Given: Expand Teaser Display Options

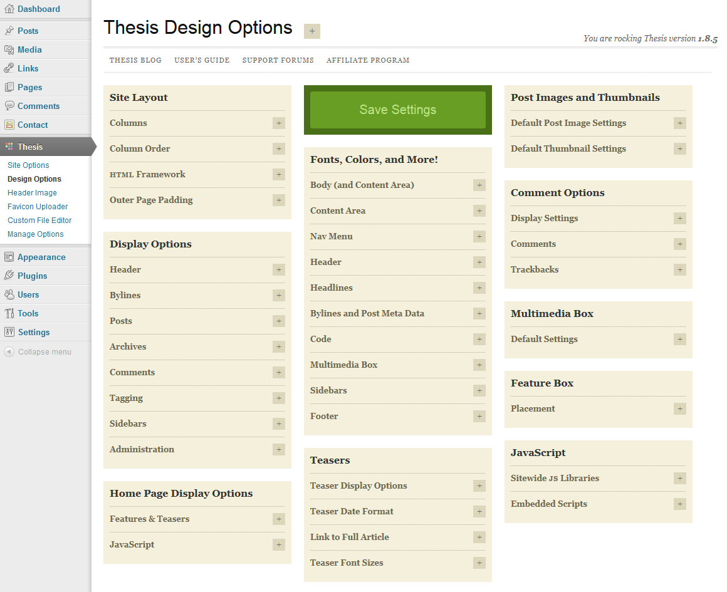Looking at the screenshot, I should [x=479, y=486].
